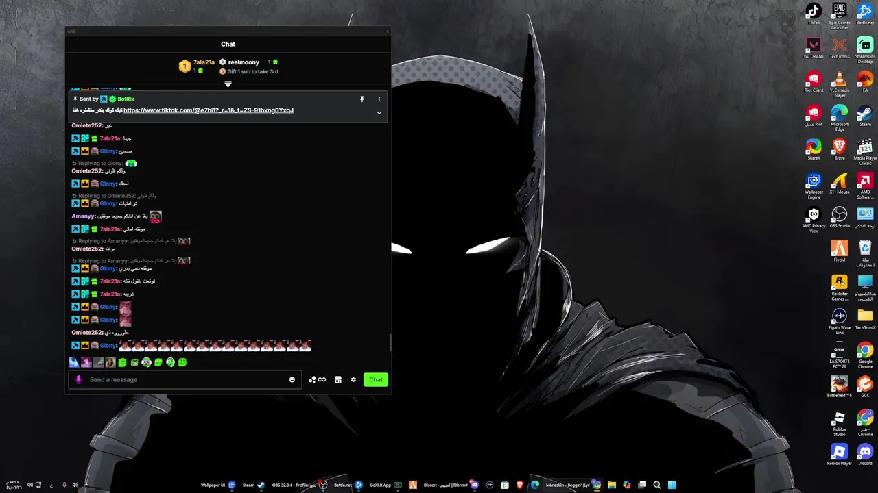
Task: Click Amanyy username in chat
Action: tap(83, 216)
